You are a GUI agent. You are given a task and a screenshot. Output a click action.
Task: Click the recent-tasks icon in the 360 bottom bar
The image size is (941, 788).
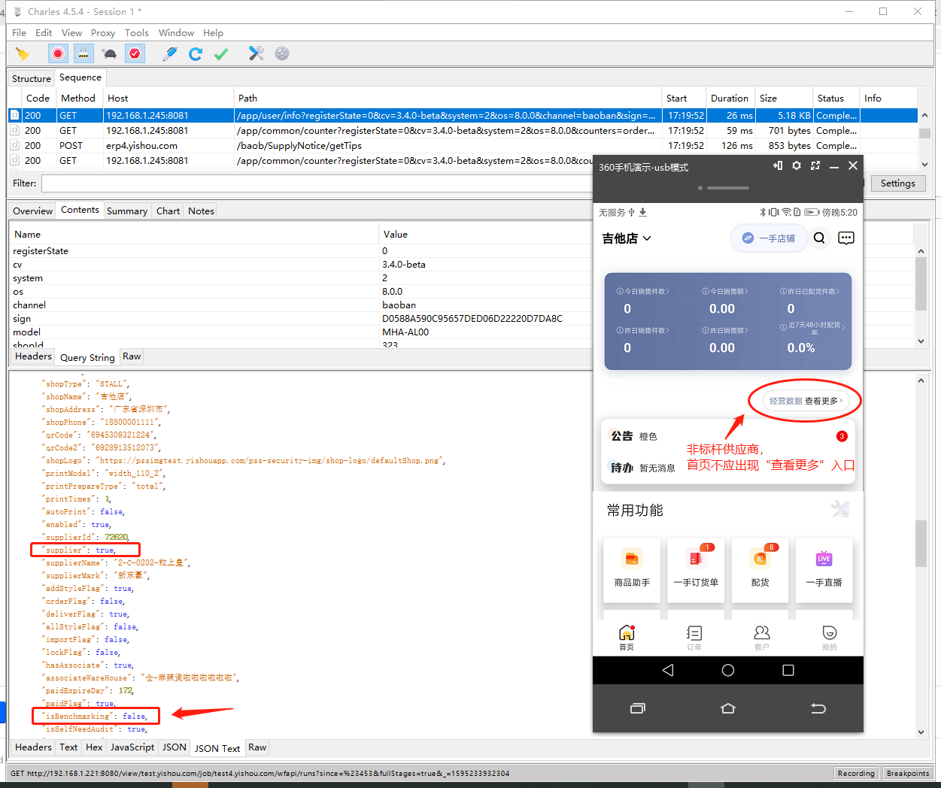click(638, 708)
